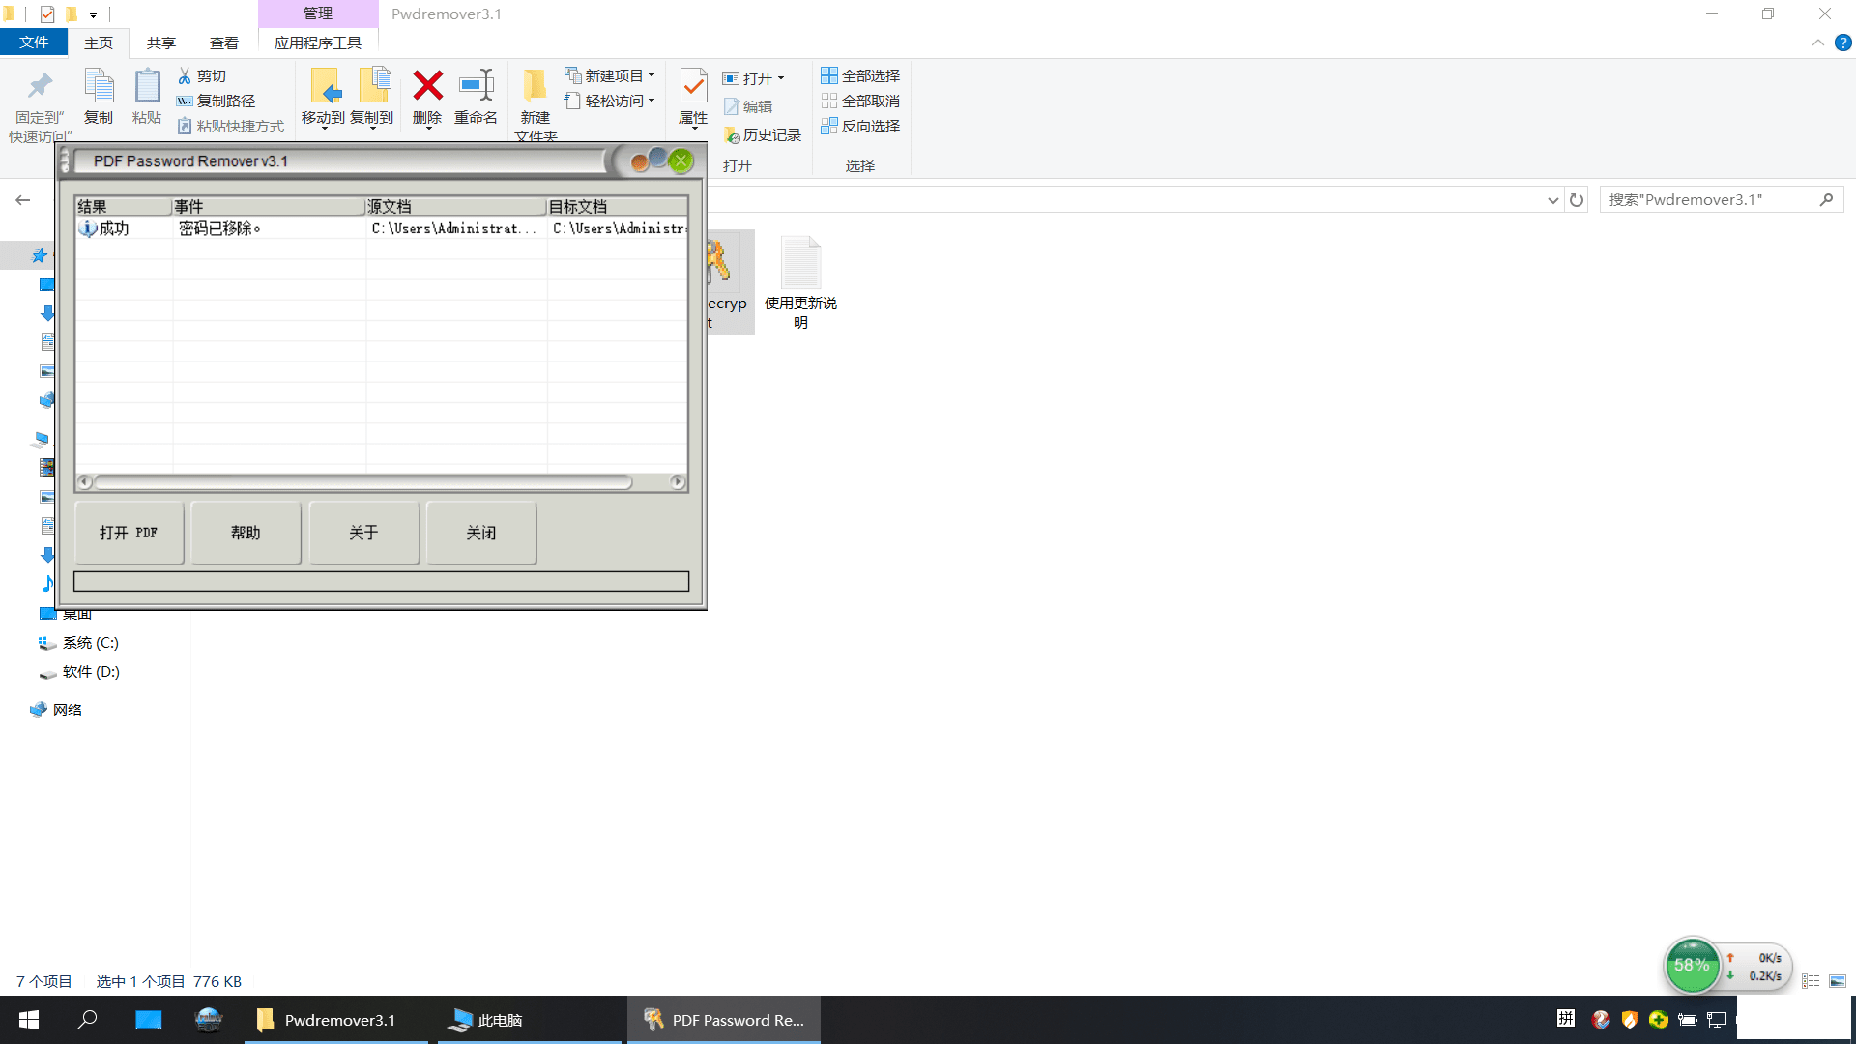Click the scroll right arrow in results list
1856x1044 pixels.
[677, 481]
